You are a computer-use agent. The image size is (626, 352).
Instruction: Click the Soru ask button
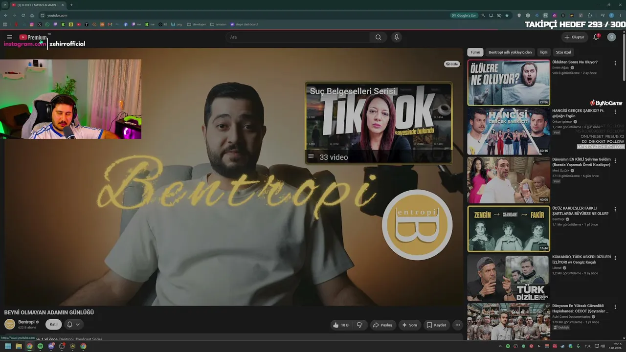(409, 325)
